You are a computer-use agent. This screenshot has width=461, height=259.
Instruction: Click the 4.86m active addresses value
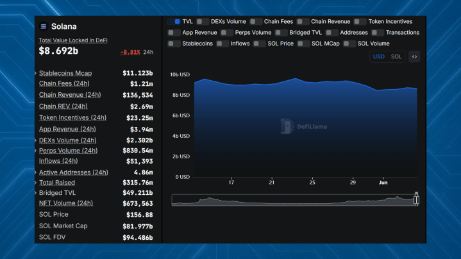(144, 172)
